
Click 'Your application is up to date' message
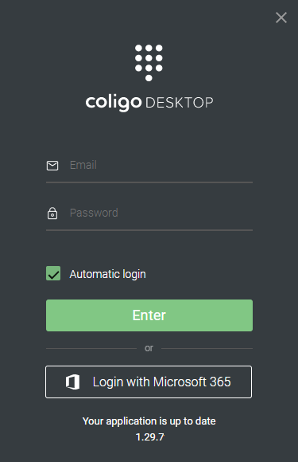pyautogui.click(x=149, y=421)
